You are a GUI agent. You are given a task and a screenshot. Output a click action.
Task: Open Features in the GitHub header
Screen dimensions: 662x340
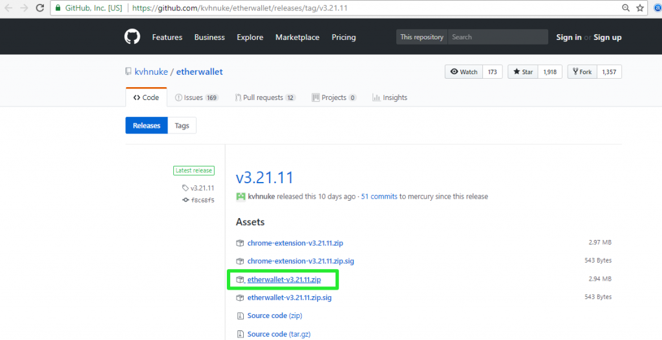[167, 37]
